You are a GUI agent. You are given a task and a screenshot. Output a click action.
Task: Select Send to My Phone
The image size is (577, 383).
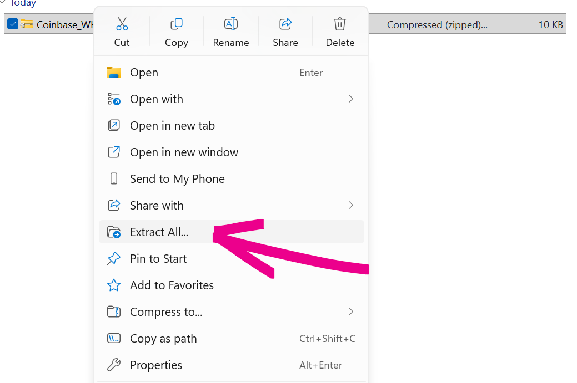tap(177, 179)
